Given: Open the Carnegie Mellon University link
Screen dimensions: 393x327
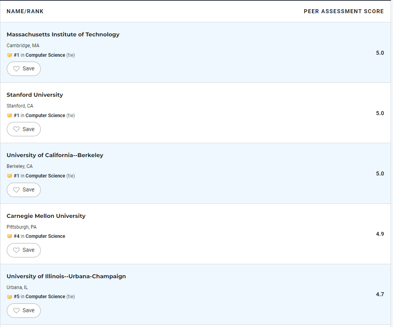Looking at the screenshot, I should coord(46,216).
